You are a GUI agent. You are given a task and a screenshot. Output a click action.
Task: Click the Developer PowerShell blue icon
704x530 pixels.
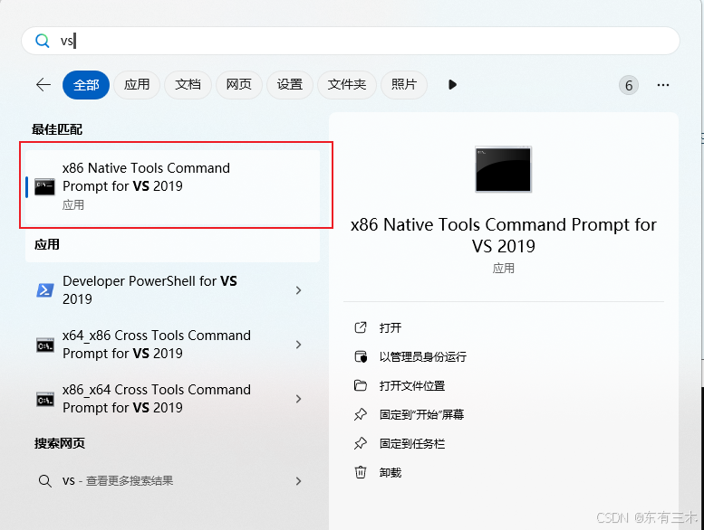[45, 290]
